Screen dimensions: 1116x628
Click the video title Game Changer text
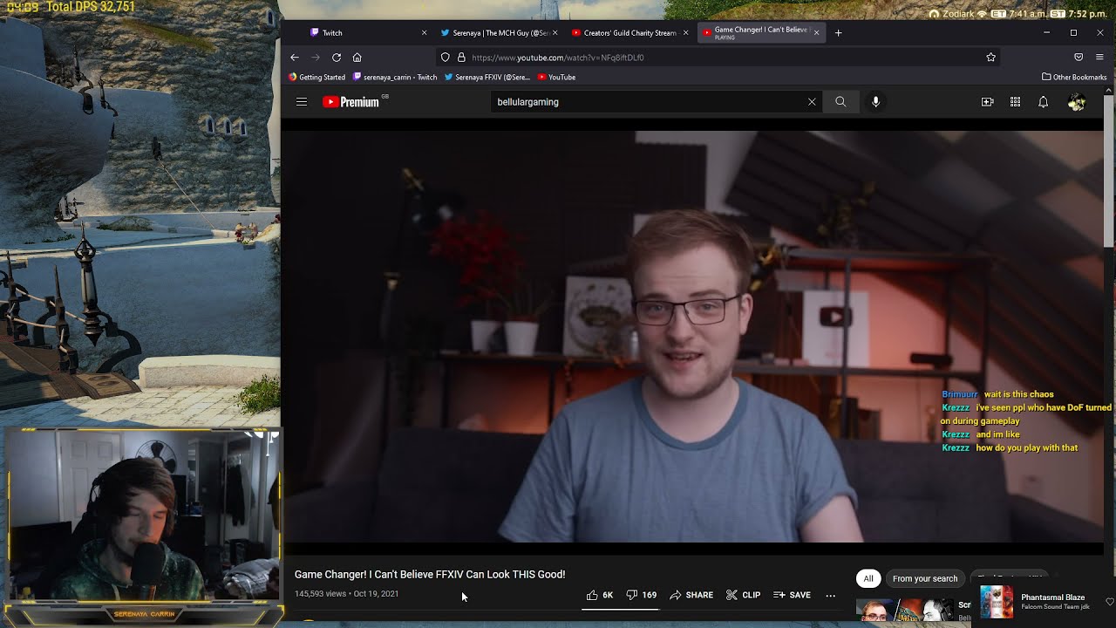430,575
